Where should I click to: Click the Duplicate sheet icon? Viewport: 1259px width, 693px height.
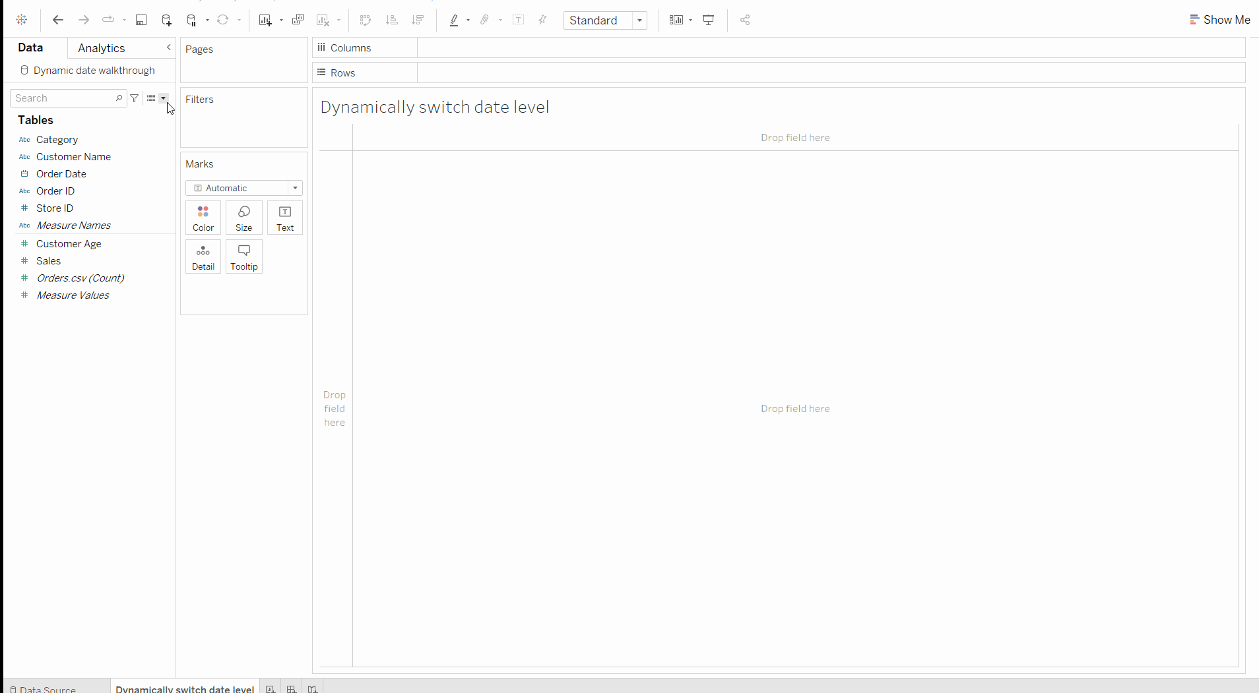click(298, 20)
